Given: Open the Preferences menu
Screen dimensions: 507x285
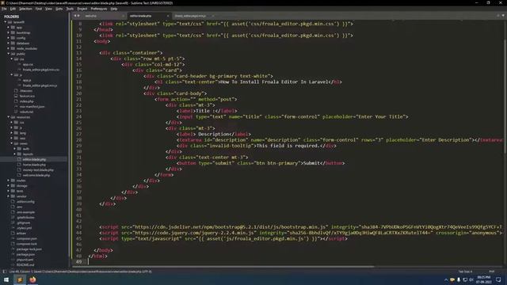Looking at the screenshot, I should coord(99,9).
